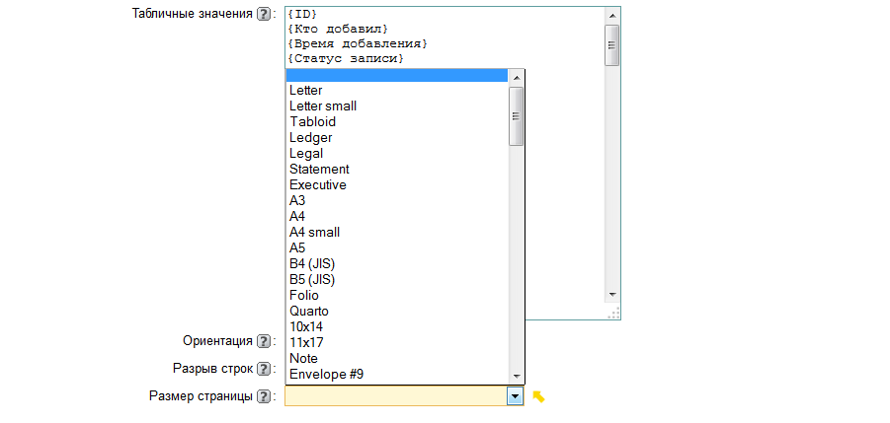Click help icon next to Разрыв строк
This screenshot has width=890, height=423.
[x=263, y=369]
